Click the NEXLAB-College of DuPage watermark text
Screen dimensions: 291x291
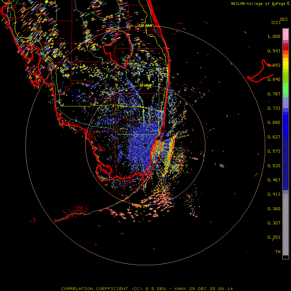[260, 4]
